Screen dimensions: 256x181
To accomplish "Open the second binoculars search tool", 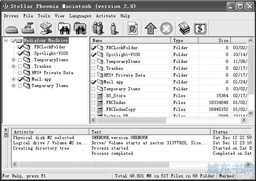I will point(80,29).
